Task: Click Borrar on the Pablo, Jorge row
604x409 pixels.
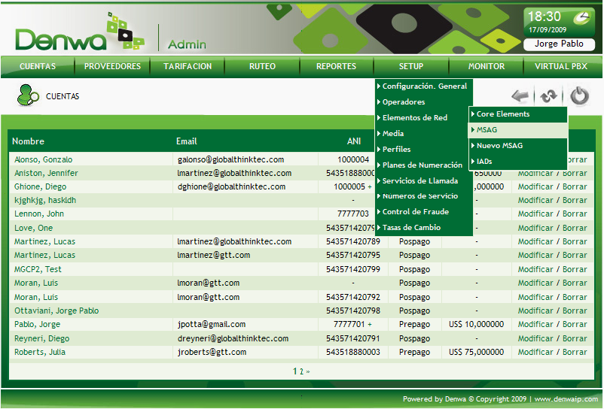Action: coord(575,325)
